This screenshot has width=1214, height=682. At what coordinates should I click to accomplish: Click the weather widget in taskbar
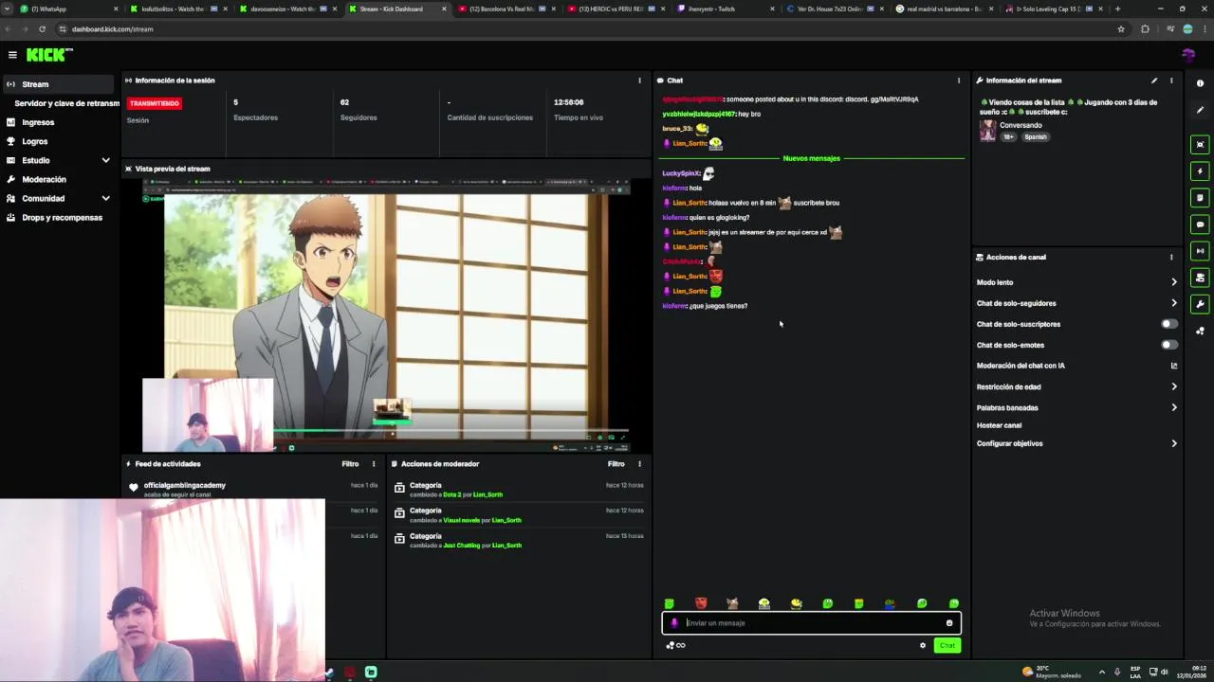(x=1053, y=672)
